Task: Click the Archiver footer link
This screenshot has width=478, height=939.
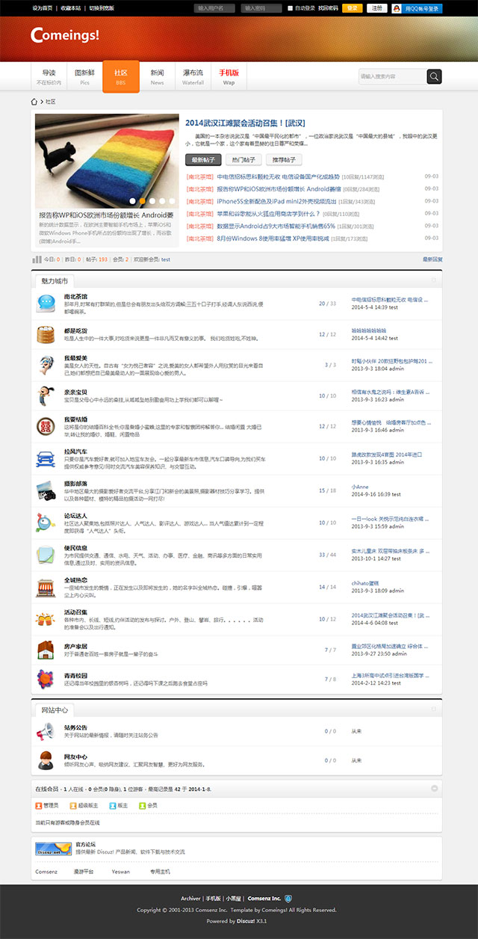Action: pyautogui.click(x=190, y=898)
